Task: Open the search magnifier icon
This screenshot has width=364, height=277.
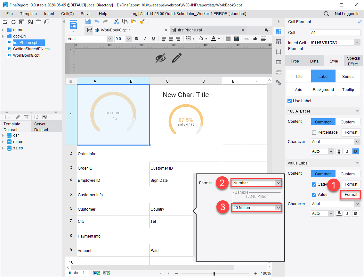Action: pos(326,14)
